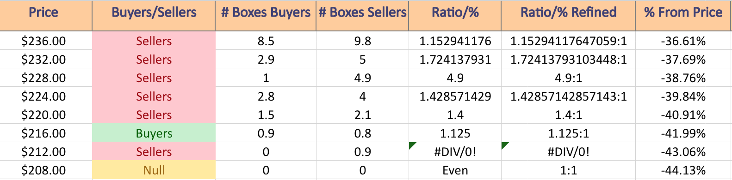
Task: Select the -44.13% cell
Action: [x=683, y=170]
